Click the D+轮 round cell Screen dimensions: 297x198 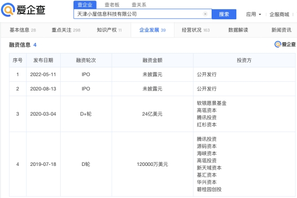[86, 114]
